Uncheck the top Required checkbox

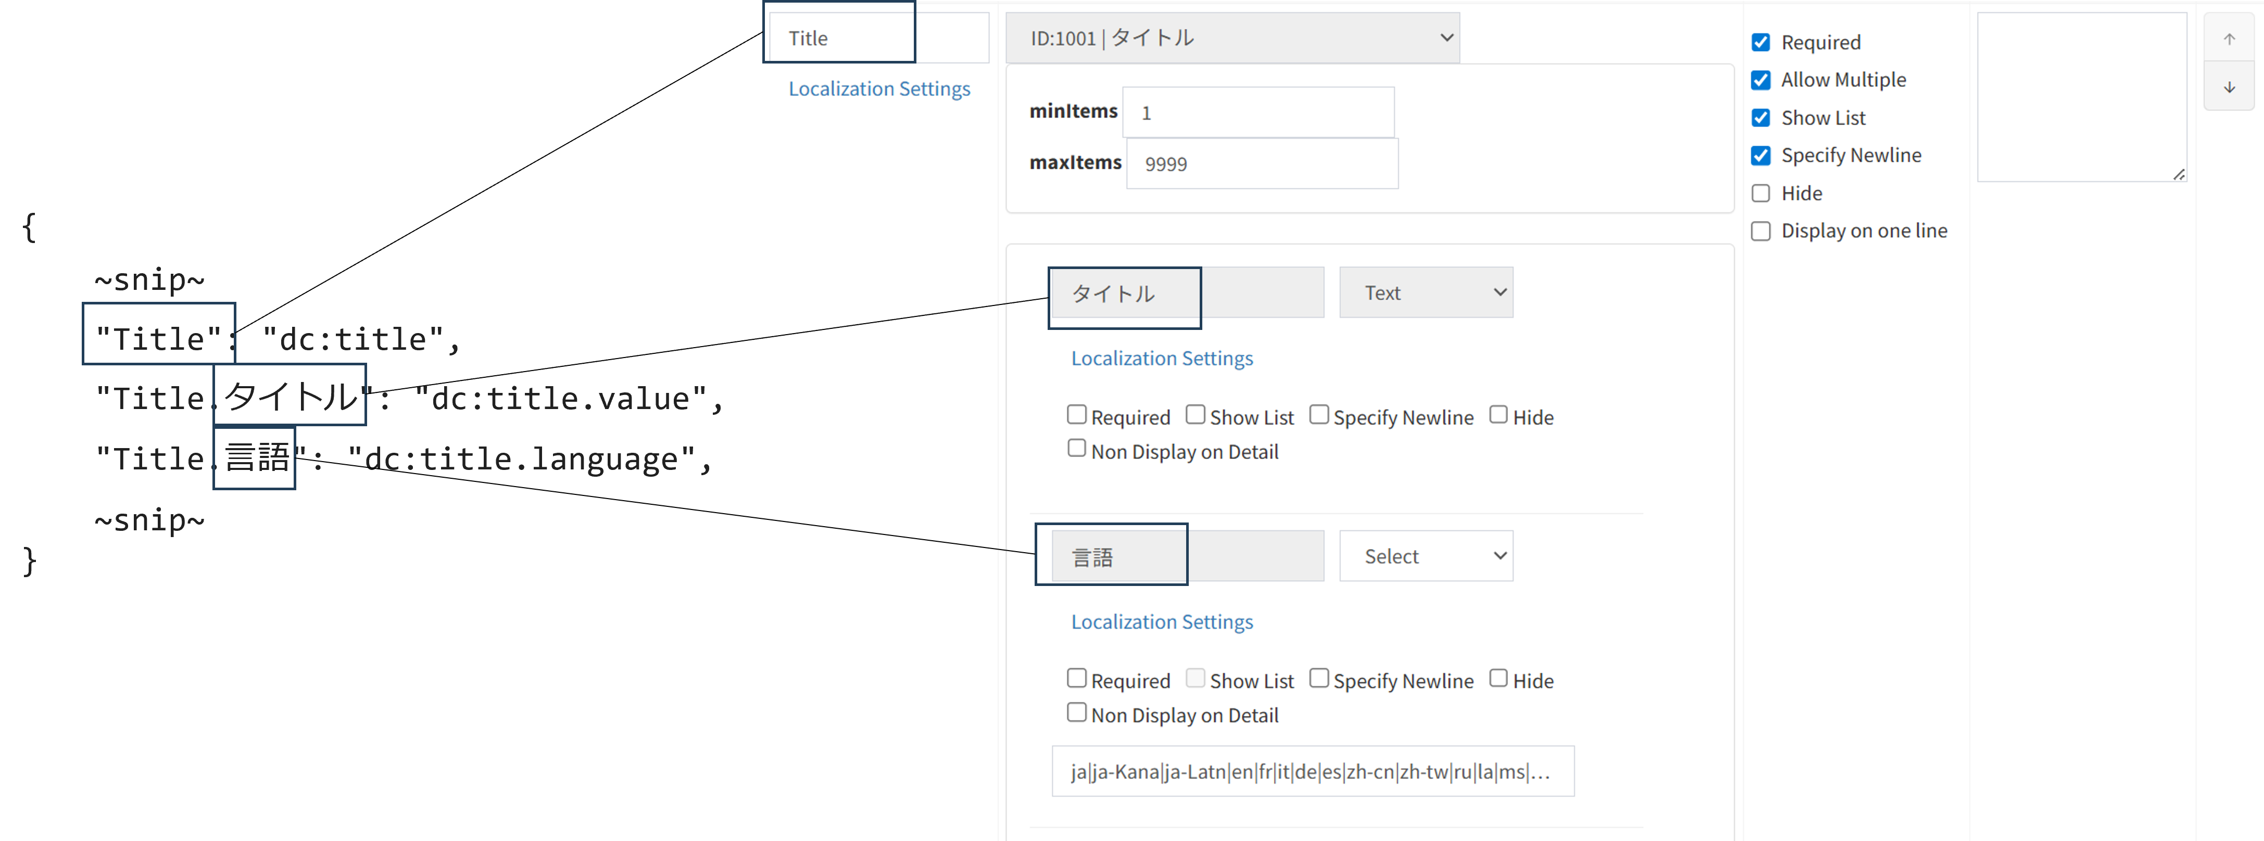pos(1760,42)
